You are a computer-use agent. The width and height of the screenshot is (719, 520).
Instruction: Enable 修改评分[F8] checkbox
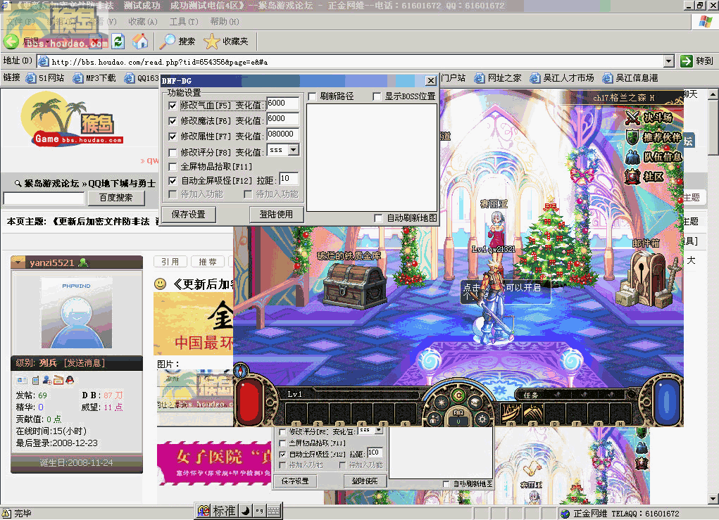tap(173, 152)
